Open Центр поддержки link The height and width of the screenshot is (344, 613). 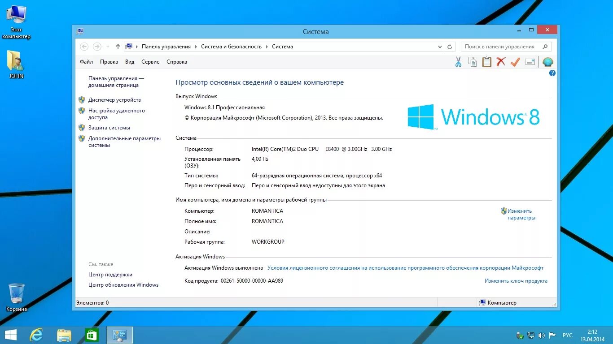tap(110, 275)
